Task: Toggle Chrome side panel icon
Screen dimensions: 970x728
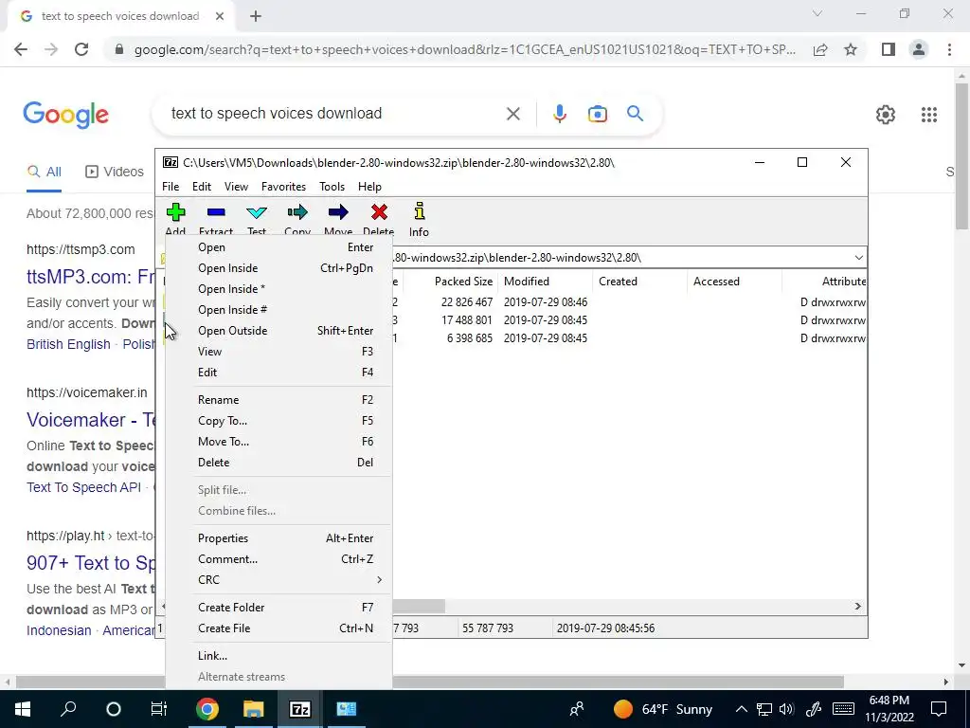Action: pyautogui.click(x=889, y=49)
